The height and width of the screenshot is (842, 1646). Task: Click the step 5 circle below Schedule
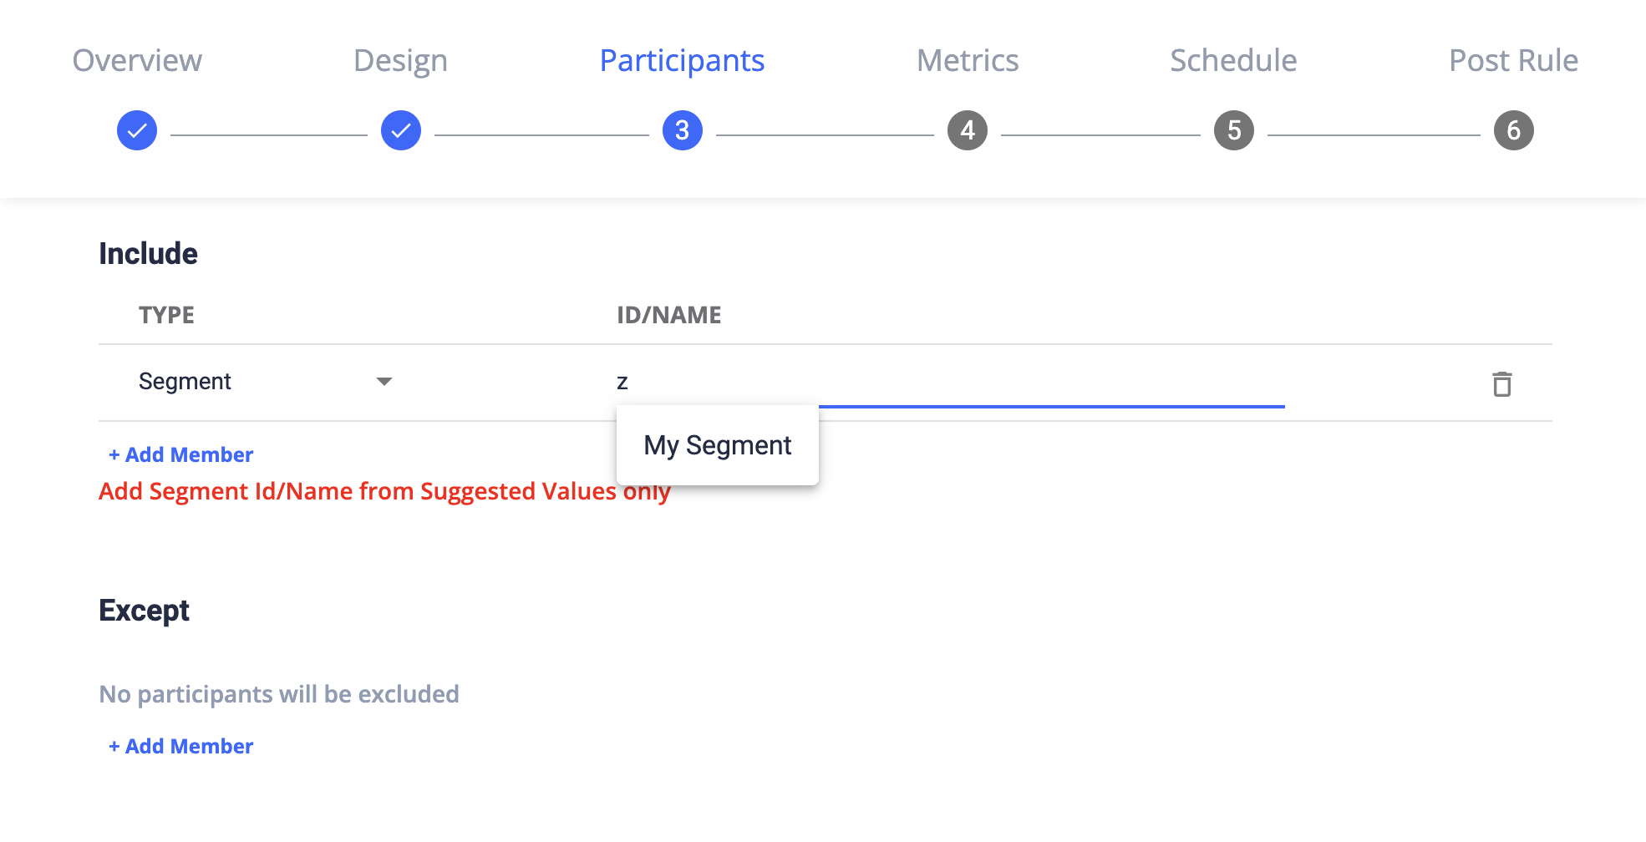(x=1232, y=129)
